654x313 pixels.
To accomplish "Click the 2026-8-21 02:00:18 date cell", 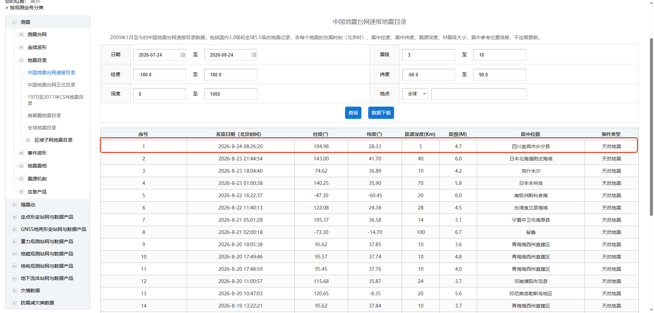I will tap(240, 232).
